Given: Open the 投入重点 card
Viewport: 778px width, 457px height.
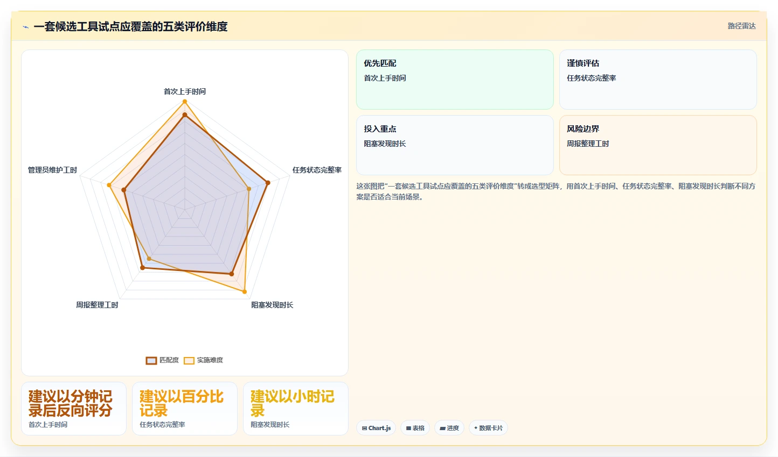Looking at the screenshot, I should [x=455, y=145].
